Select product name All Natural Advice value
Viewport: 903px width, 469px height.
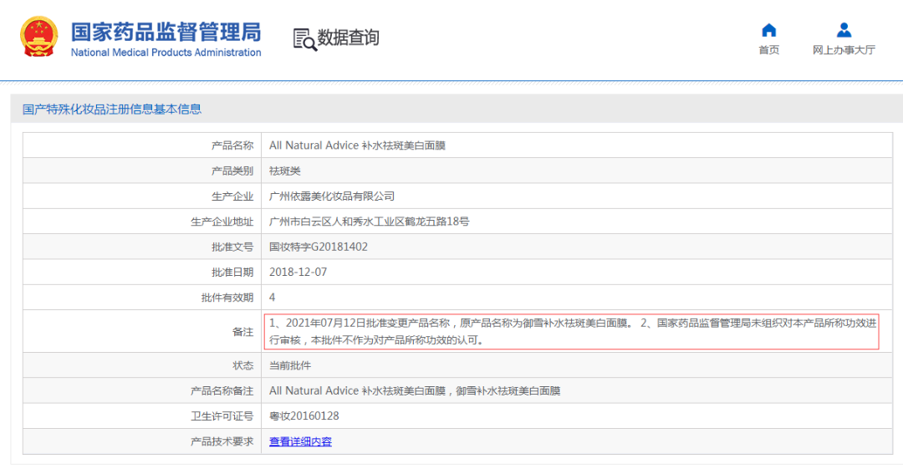(x=357, y=145)
